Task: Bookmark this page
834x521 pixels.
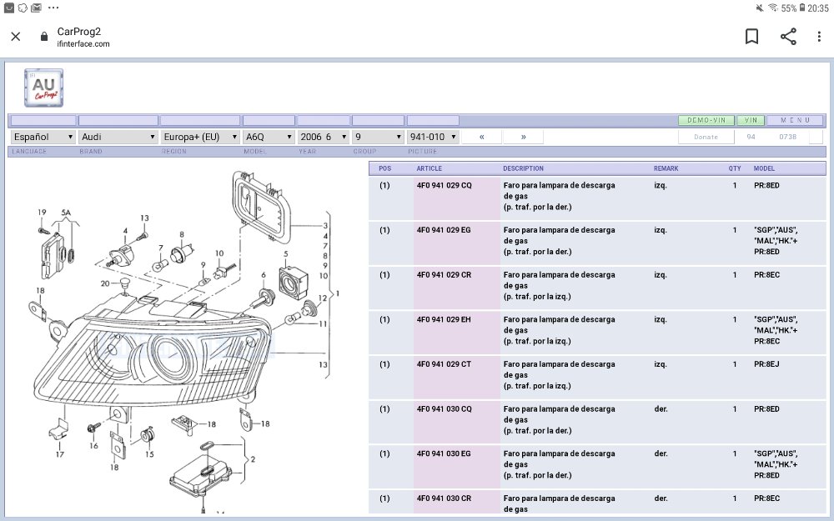Action: tap(751, 36)
